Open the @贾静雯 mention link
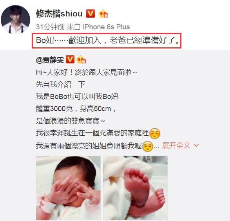This screenshot has width=230, height=221. tap(50, 60)
